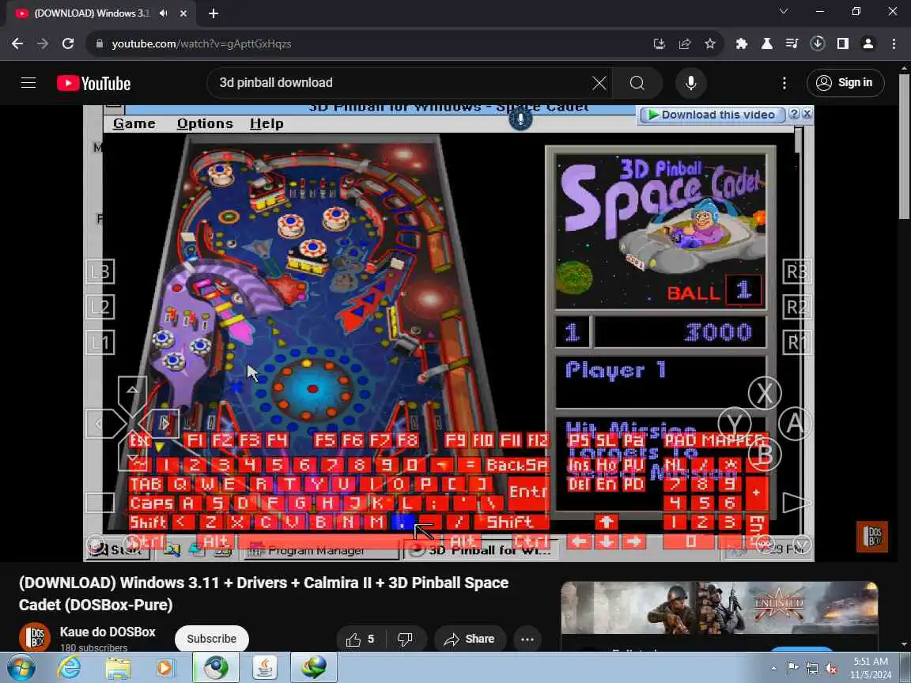
Task: Click the Download this video button
Action: tap(713, 115)
